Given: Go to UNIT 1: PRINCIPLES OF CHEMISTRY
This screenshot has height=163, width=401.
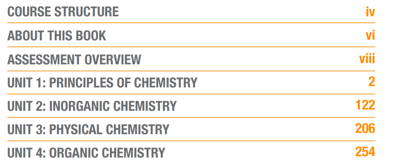Looking at the screenshot, I should tap(102, 83).
